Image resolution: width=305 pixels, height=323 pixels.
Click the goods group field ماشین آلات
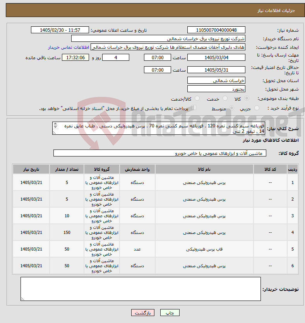[x=160, y=153]
